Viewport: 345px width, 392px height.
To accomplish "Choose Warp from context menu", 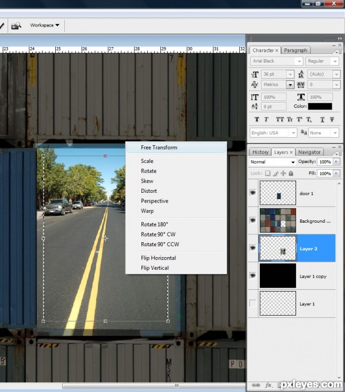I will pyautogui.click(x=177, y=211).
